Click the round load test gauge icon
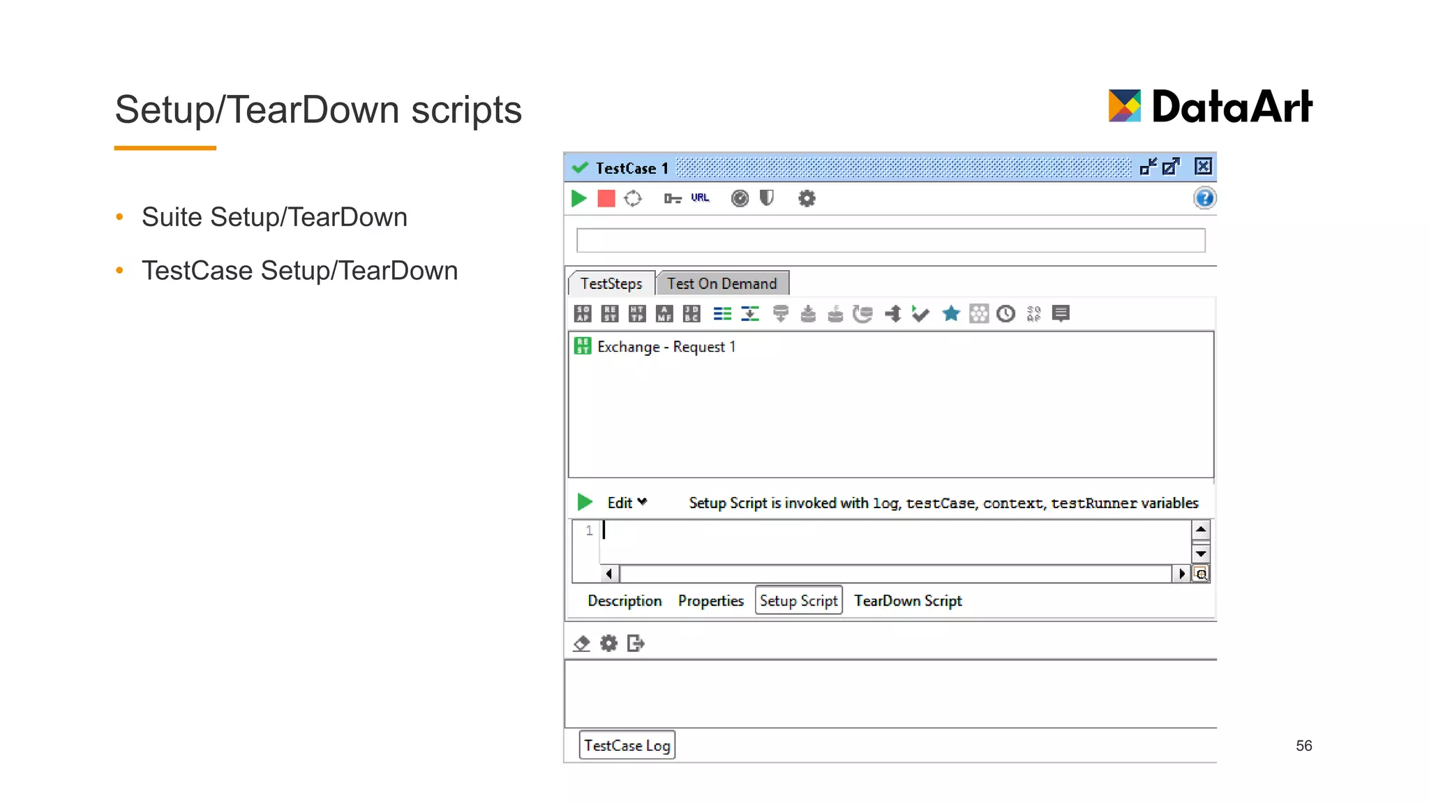 click(x=740, y=199)
